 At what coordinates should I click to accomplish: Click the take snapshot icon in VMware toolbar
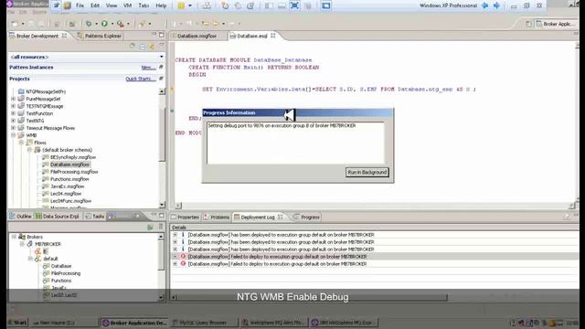pyautogui.click(x=225, y=5)
